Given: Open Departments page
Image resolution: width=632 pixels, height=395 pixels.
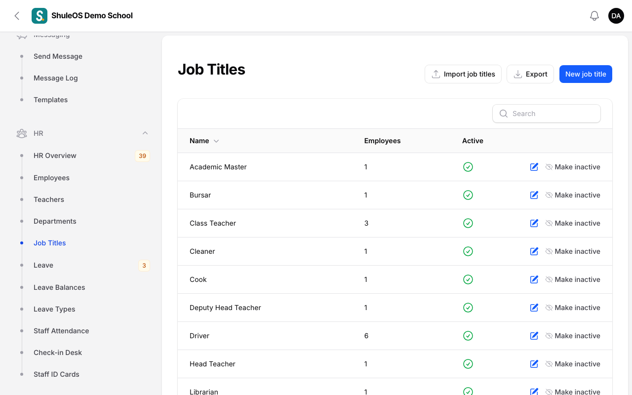Looking at the screenshot, I should pos(55,221).
